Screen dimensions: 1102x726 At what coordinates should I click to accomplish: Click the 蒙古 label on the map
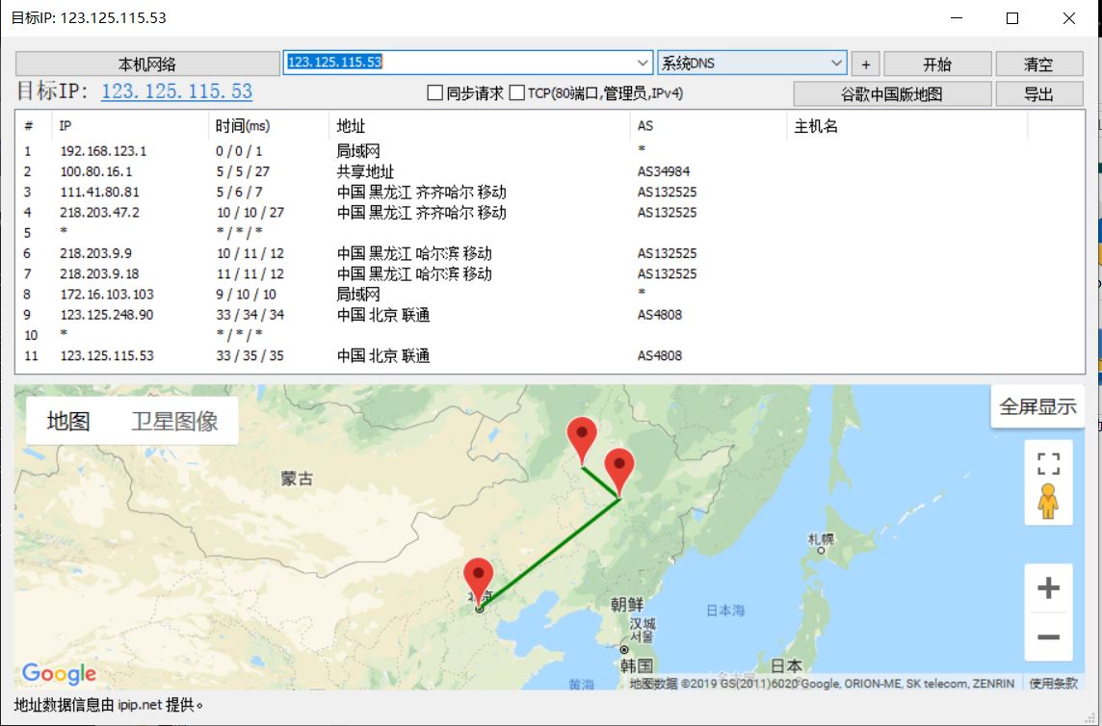click(297, 479)
